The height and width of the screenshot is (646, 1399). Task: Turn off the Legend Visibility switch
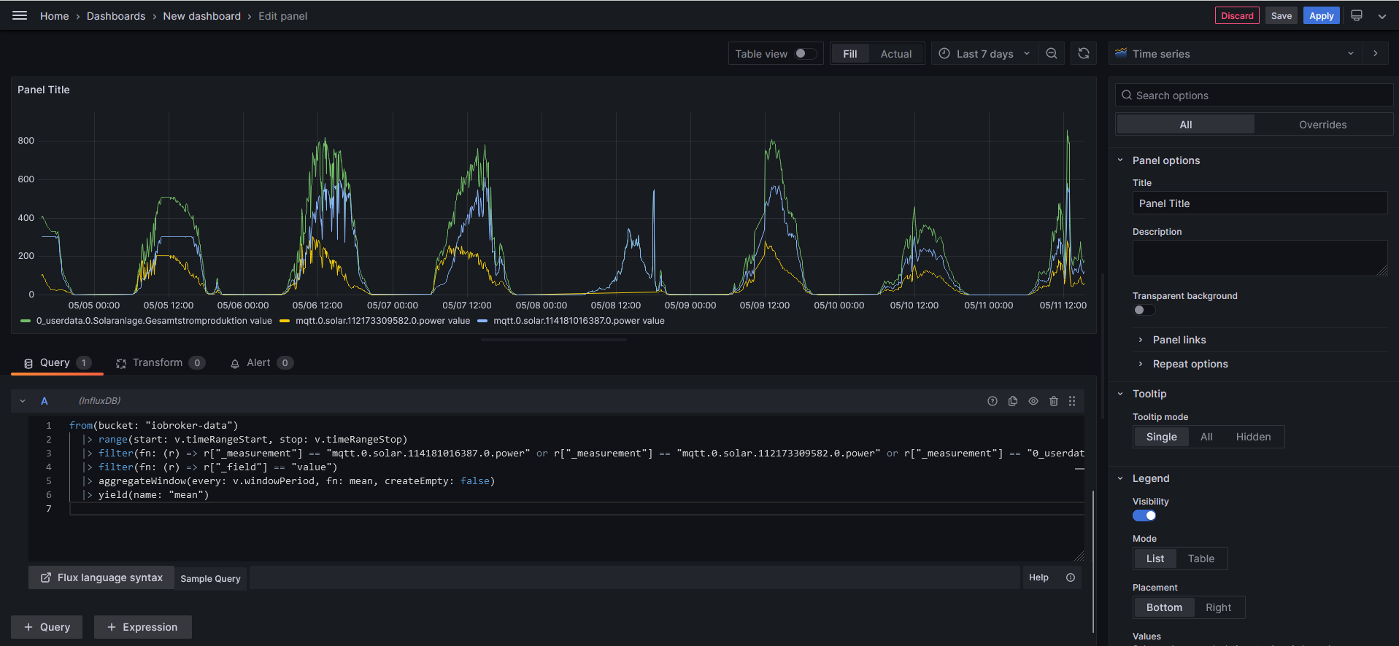pos(1144,515)
